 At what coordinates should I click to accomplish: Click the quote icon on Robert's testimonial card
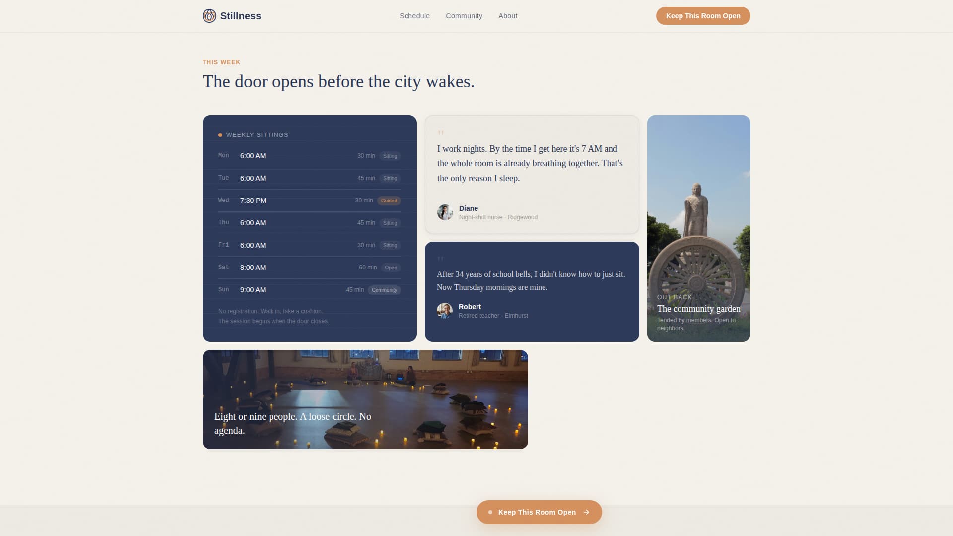442,259
